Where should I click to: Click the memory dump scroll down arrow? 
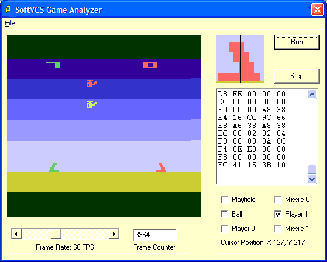pos(312,179)
